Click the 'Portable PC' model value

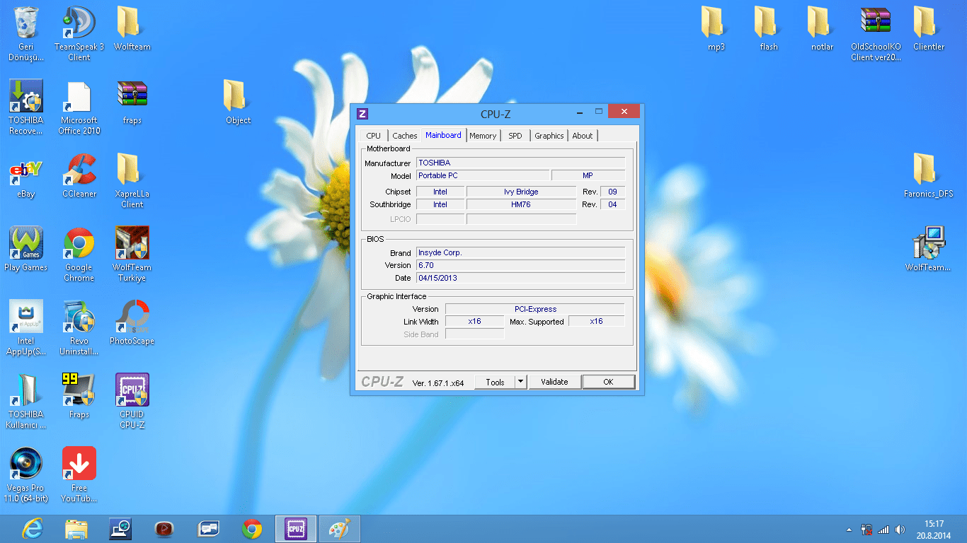pyautogui.click(x=483, y=175)
